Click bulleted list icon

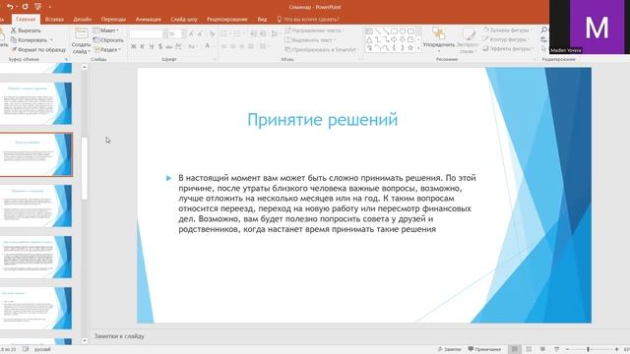coord(224,34)
